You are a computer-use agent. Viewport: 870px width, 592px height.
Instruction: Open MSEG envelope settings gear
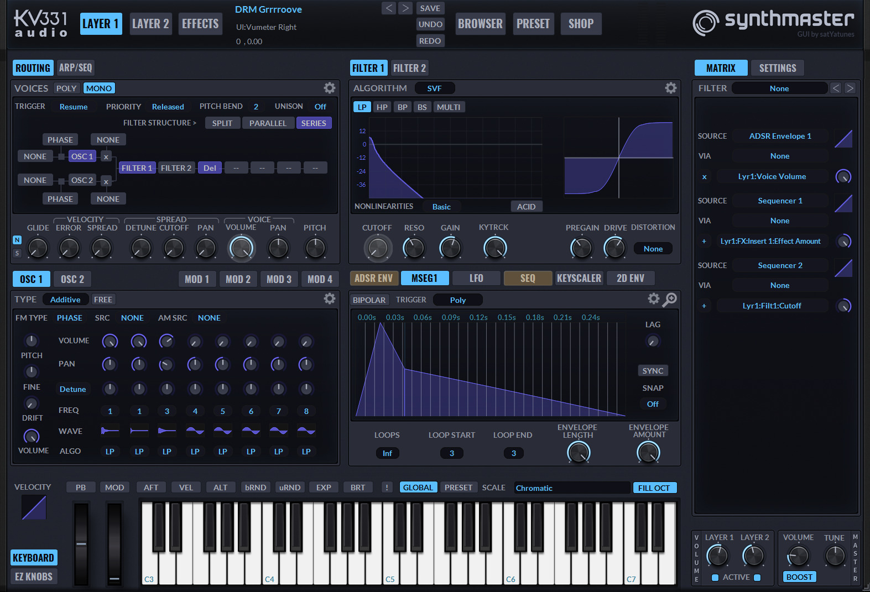click(654, 299)
